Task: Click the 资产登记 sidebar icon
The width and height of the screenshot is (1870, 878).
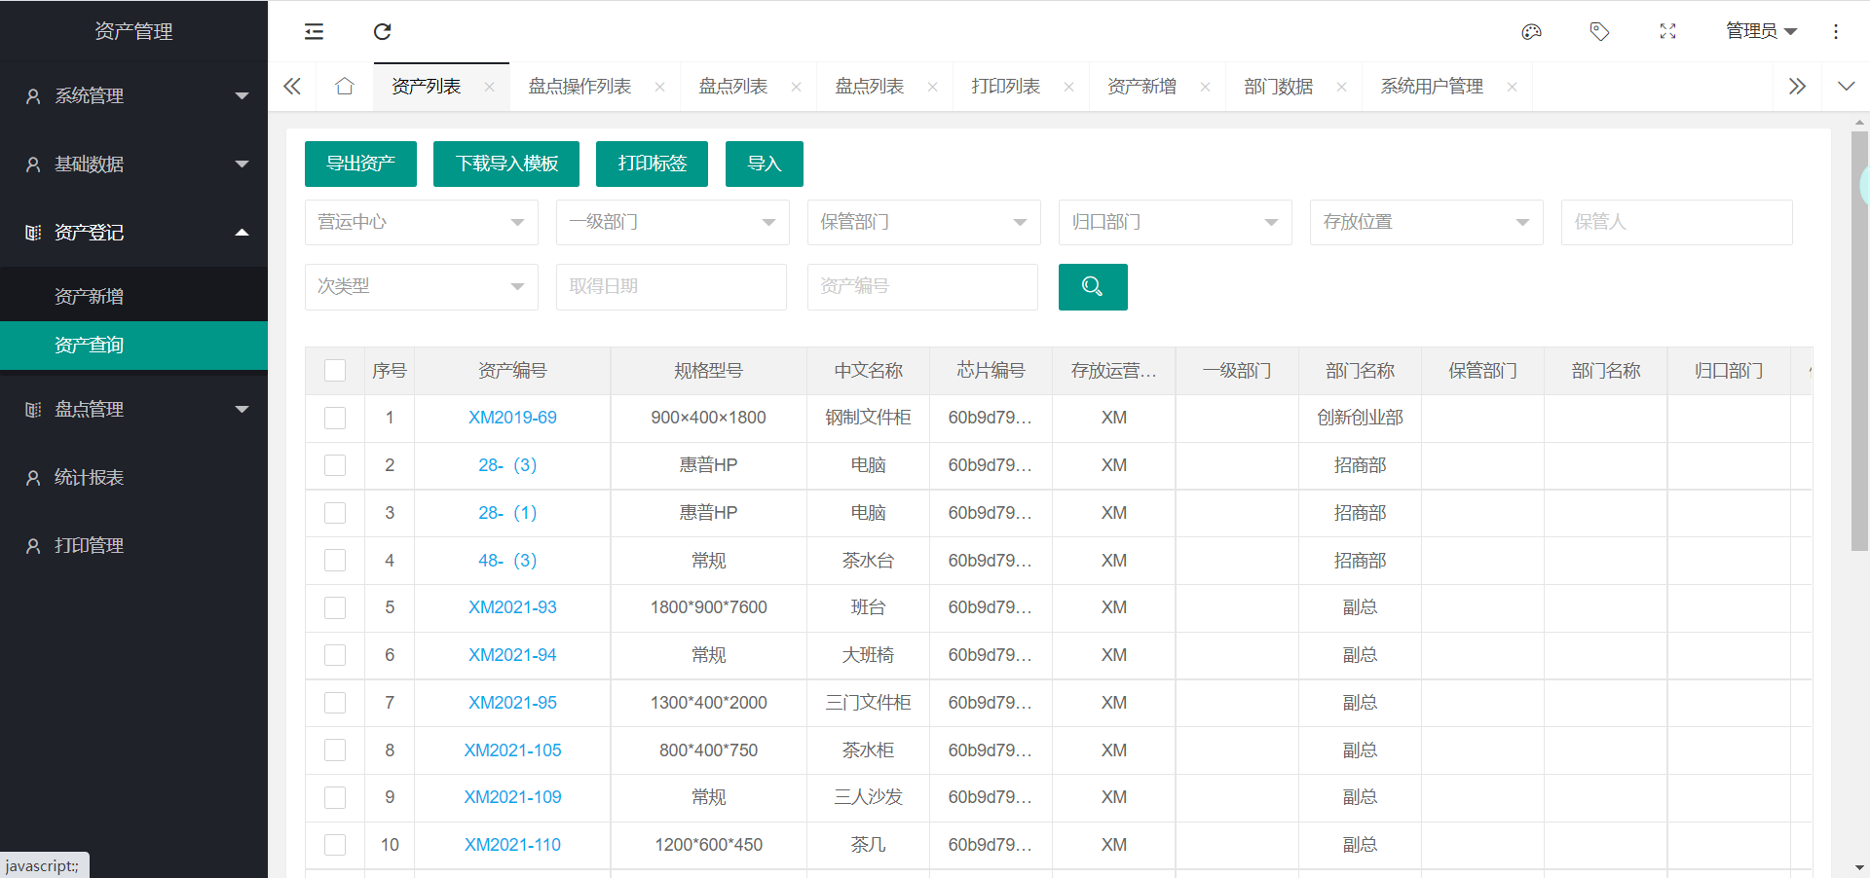Action: coord(33,233)
